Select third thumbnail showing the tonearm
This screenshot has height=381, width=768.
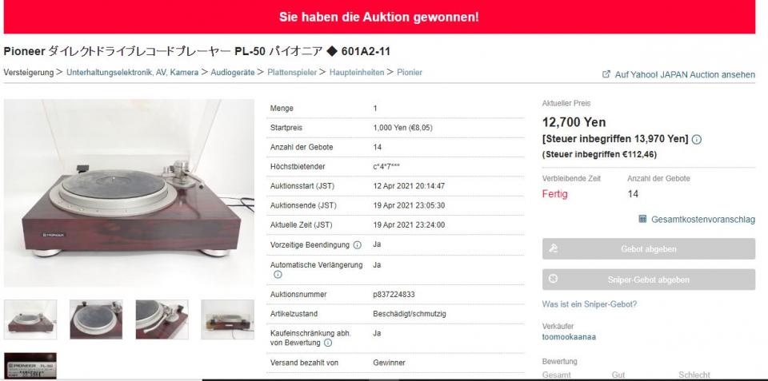click(x=162, y=319)
